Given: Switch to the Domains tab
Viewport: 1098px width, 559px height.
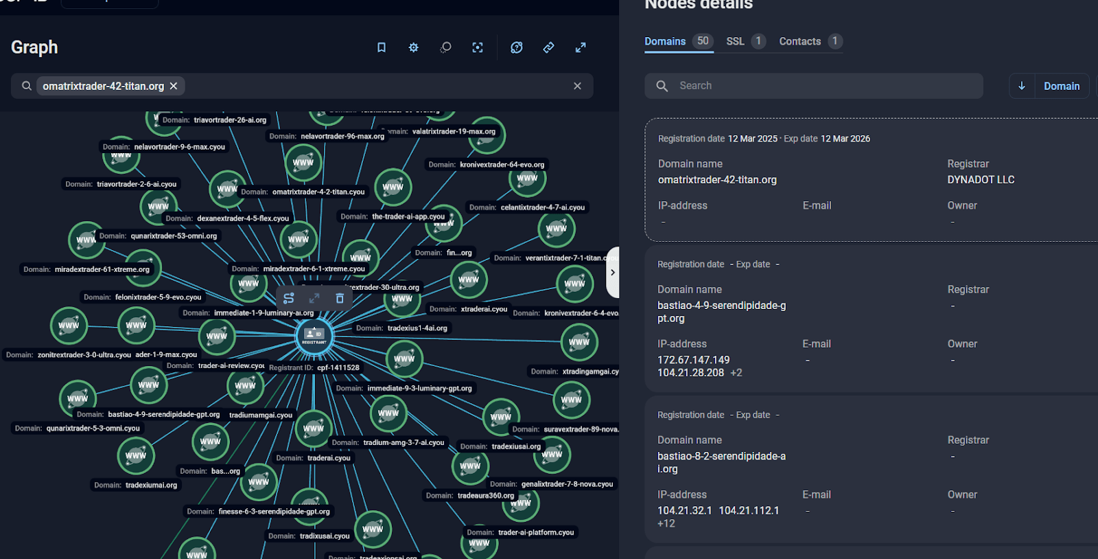Looking at the screenshot, I should [x=679, y=41].
